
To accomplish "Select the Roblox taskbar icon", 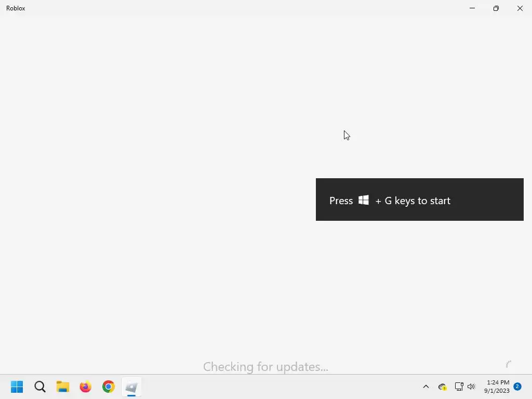I will tap(131, 387).
